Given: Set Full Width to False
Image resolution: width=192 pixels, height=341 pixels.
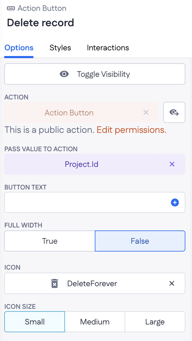Looking at the screenshot, I should (x=140, y=241).
